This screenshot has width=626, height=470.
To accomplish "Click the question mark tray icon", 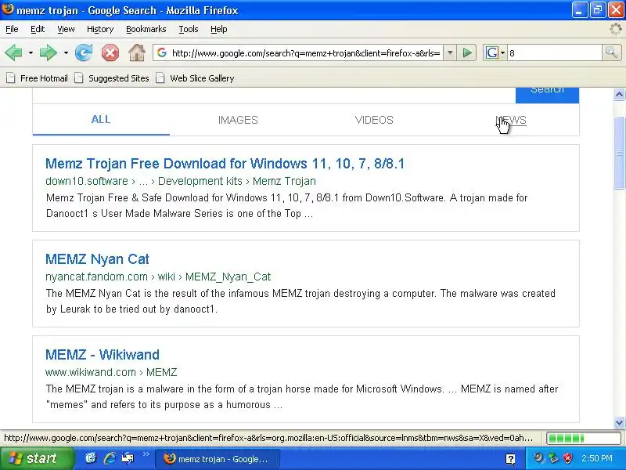I will pos(510,459).
